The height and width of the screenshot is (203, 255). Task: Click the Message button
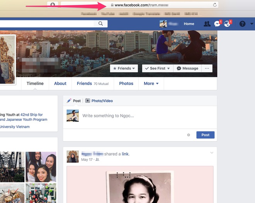pos(187,68)
